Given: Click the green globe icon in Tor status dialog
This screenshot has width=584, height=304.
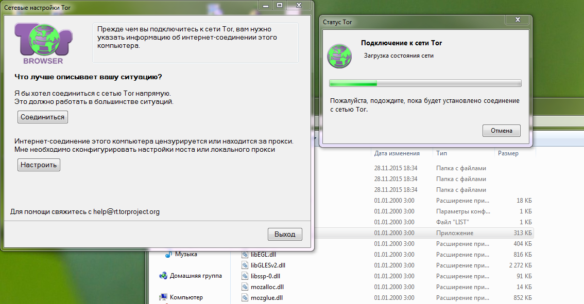Looking at the screenshot, I should (340, 56).
